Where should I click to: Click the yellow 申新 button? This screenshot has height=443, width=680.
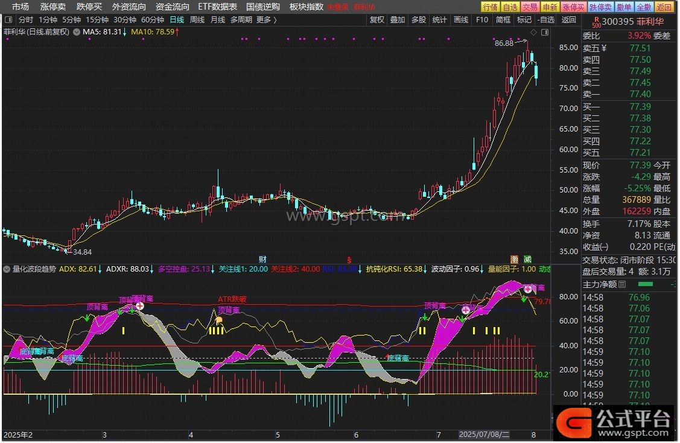[550, 7]
